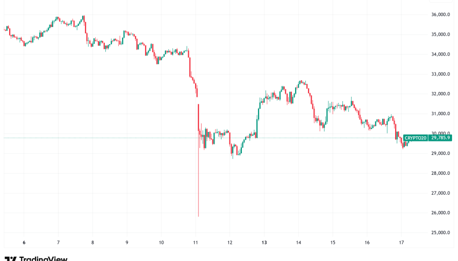This screenshot has width=458, height=261.
Task: Click the CRYPTO20 symbol tag
Action: point(416,138)
